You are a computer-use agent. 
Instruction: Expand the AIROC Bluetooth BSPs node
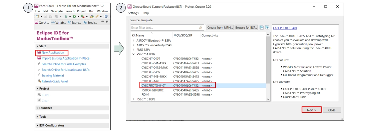pyautogui.click(x=133, y=40)
